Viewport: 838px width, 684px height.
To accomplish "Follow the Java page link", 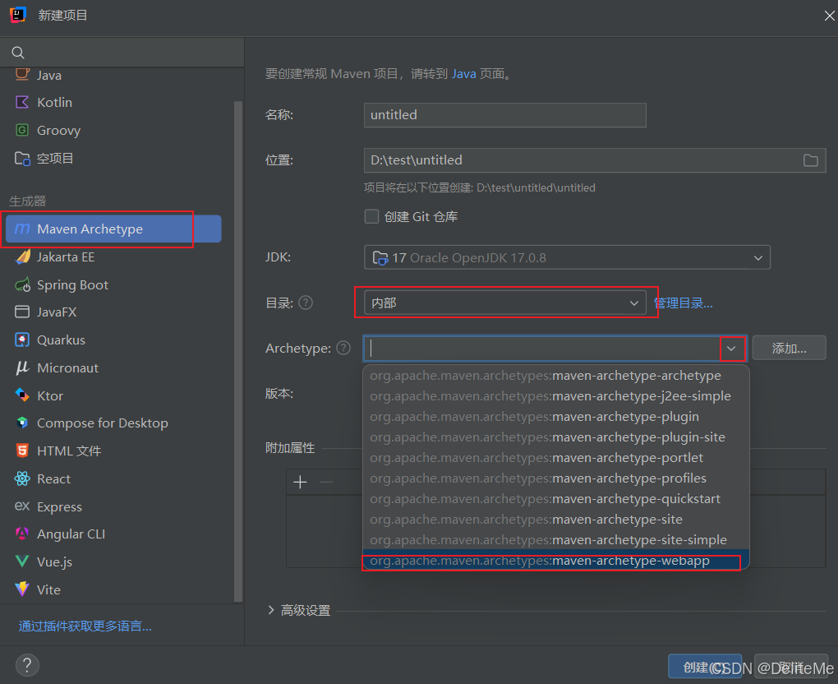I will [464, 74].
